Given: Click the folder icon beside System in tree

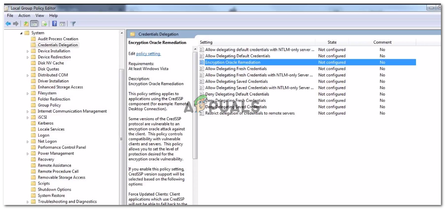Looking at the screenshot, I should click(27, 33).
